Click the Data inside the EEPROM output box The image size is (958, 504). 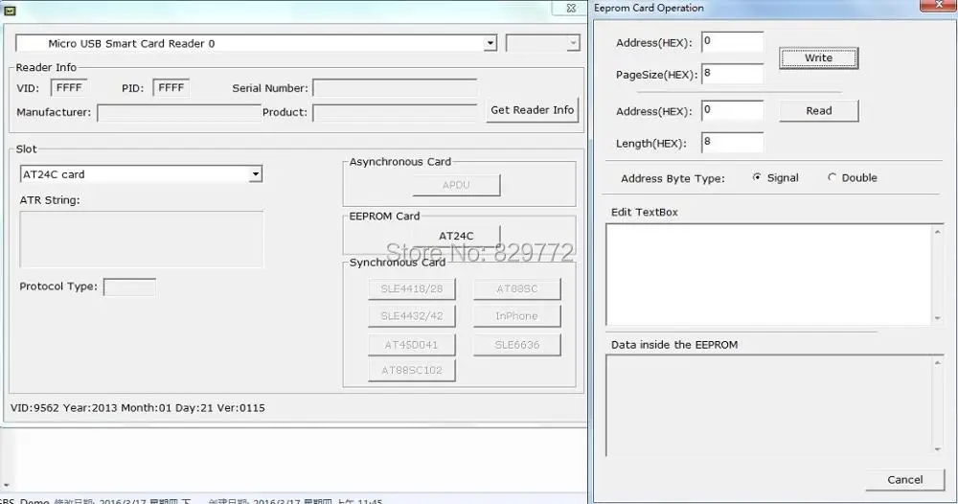[768, 405]
